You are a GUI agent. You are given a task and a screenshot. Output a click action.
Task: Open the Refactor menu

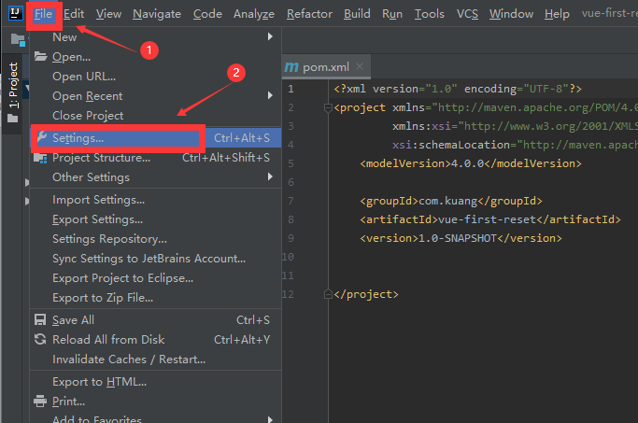click(x=309, y=14)
